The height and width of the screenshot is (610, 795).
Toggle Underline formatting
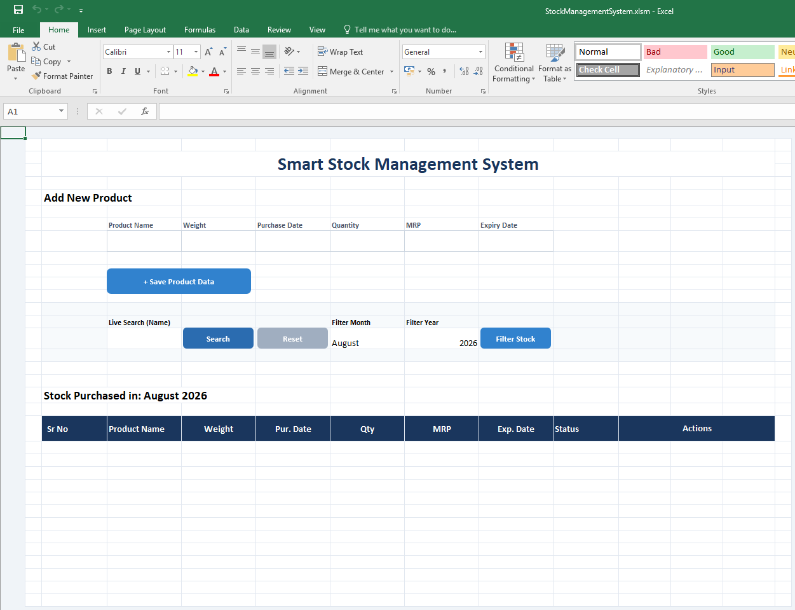(137, 71)
